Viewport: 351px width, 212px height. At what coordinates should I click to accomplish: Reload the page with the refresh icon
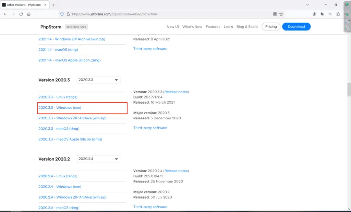pos(21,14)
